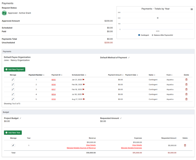Sort by Scheduled Date column
The width and height of the screenshot is (196, 160).
(x=79, y=75)
